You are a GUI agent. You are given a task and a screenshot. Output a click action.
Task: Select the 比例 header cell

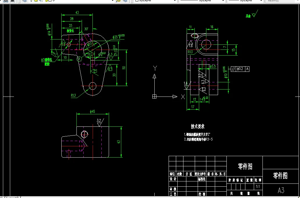click(x=258, y=180)
